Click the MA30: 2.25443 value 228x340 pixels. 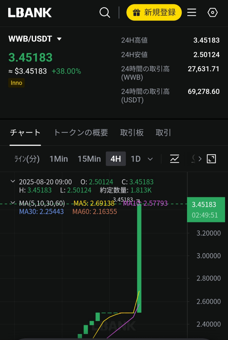42,211
